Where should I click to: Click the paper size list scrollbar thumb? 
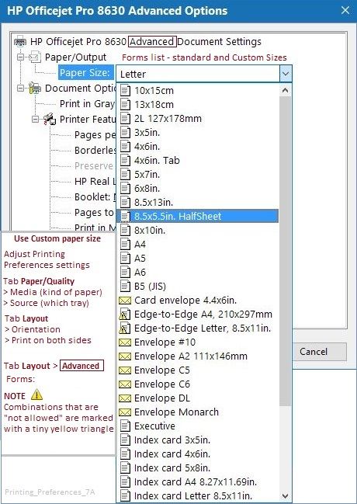click(285, 251)
